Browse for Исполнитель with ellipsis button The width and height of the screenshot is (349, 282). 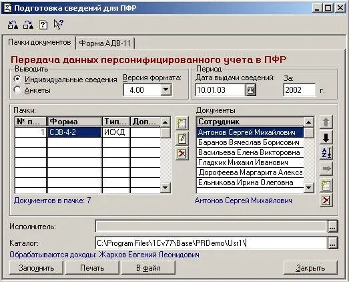point(332,227)
